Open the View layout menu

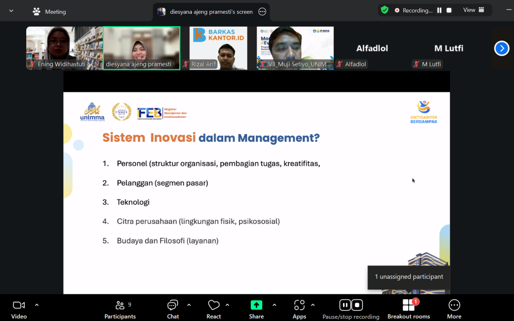[x=474, y=10]
